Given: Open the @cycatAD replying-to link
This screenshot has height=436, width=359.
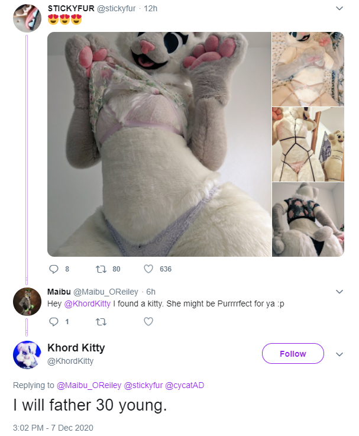Looking at the screenshot, I should (185, 385).
